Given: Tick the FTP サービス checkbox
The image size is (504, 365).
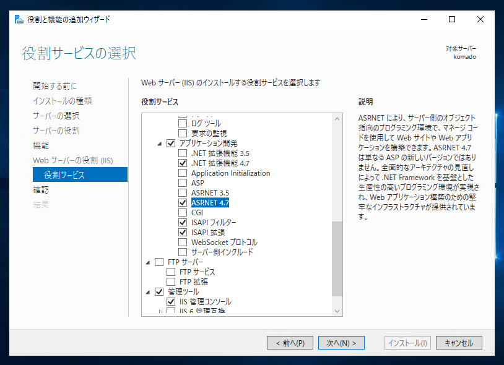Looking at the screenshot, I should [171, 272].
